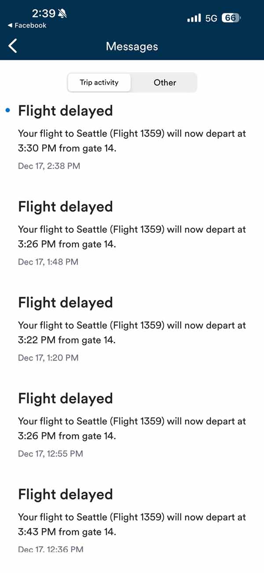Return to Facebook via status bar link
The image size is (264, 573).
(x=27, y=26)
